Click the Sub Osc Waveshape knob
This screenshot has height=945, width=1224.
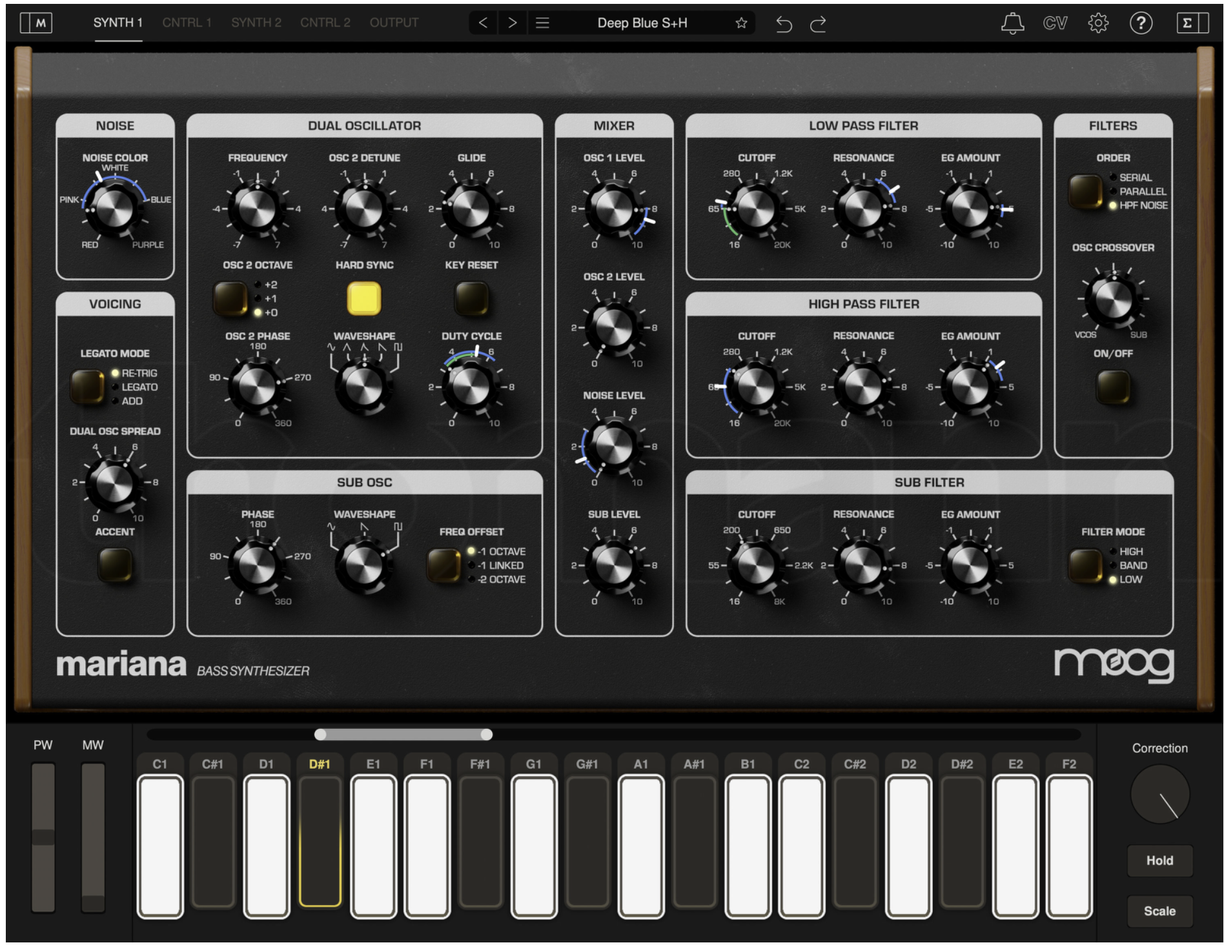point(364,565)
